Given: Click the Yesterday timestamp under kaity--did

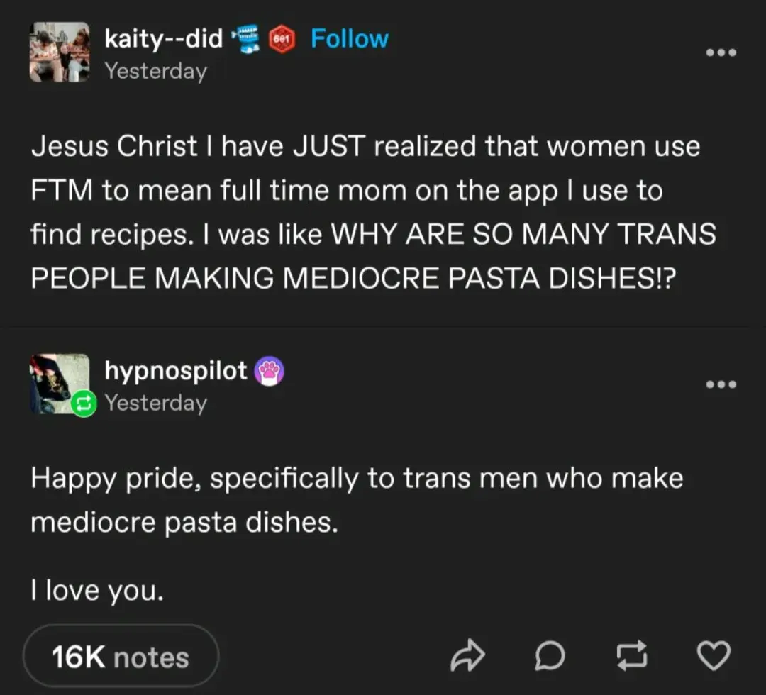Looking at the screenshot, I should [156, 72].
